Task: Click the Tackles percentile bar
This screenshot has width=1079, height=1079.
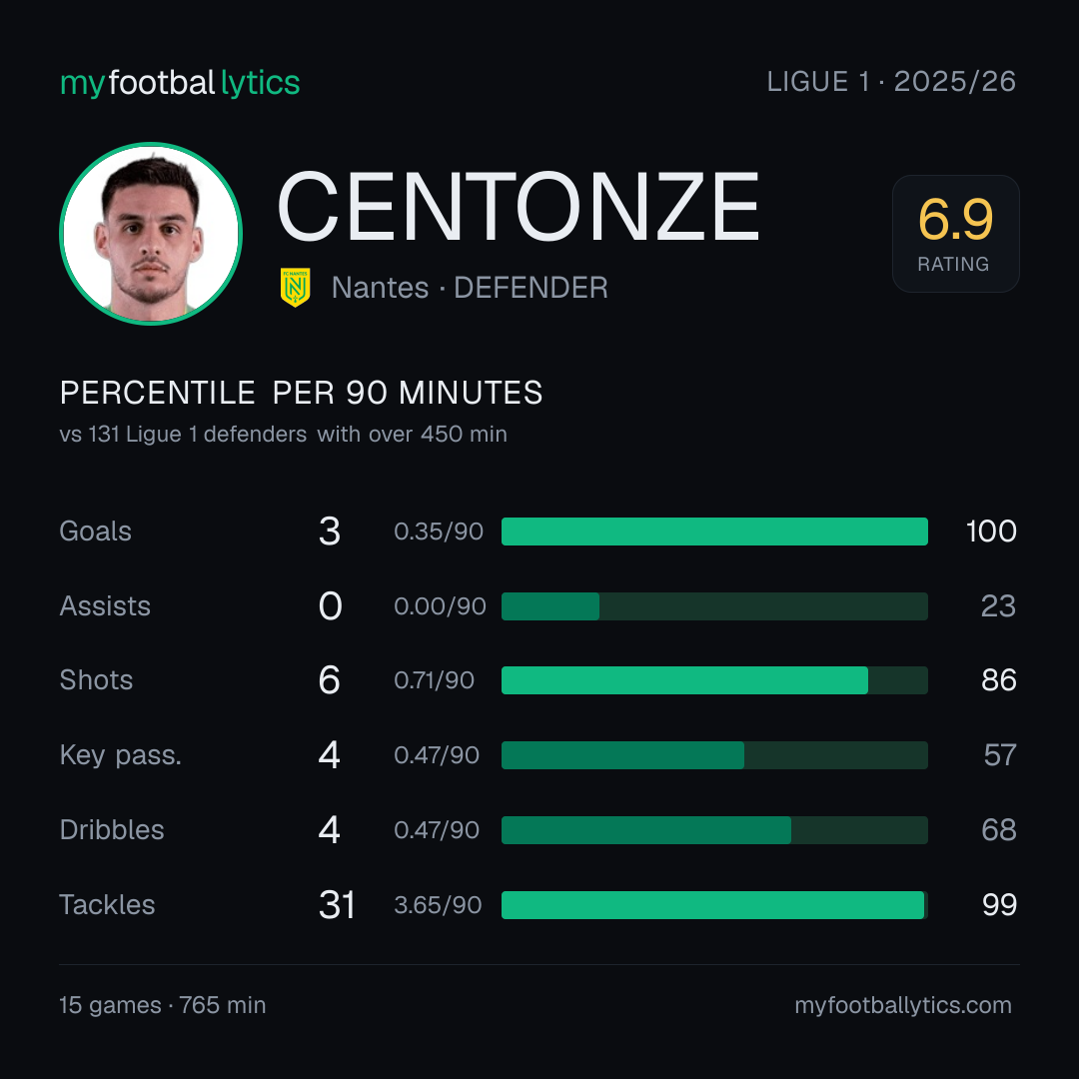Action: pyautogui.click(x=714, y=905)
